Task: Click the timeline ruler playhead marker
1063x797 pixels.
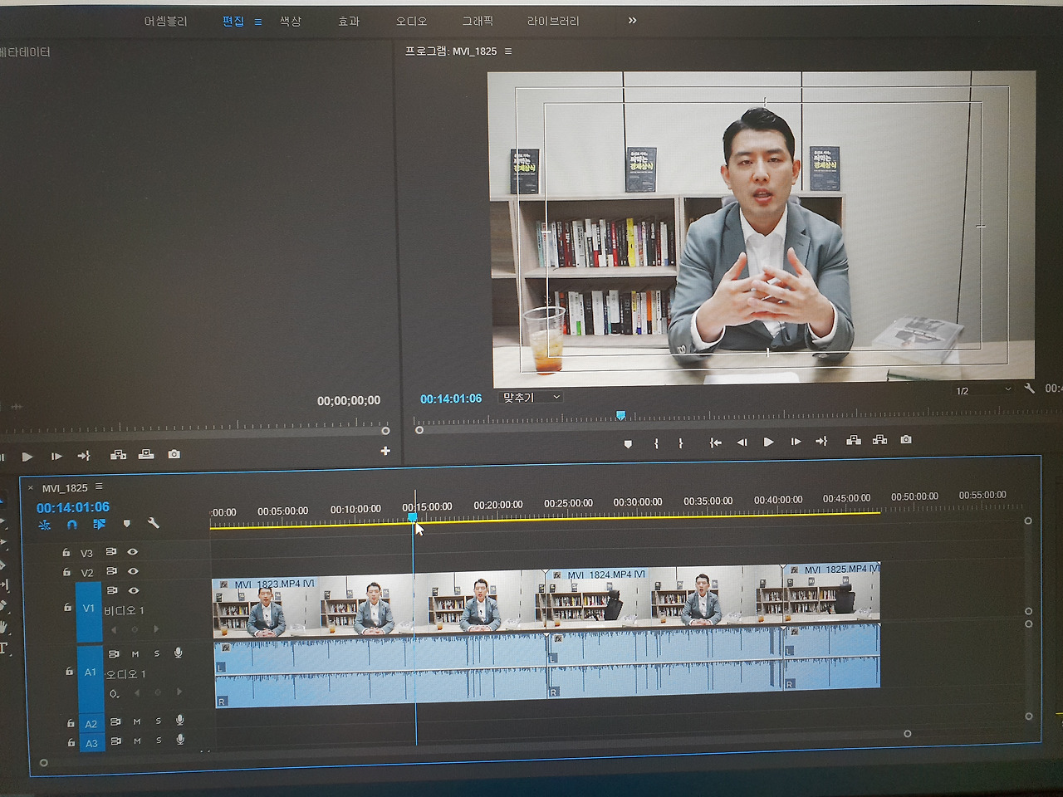Action: pos(413,517)
